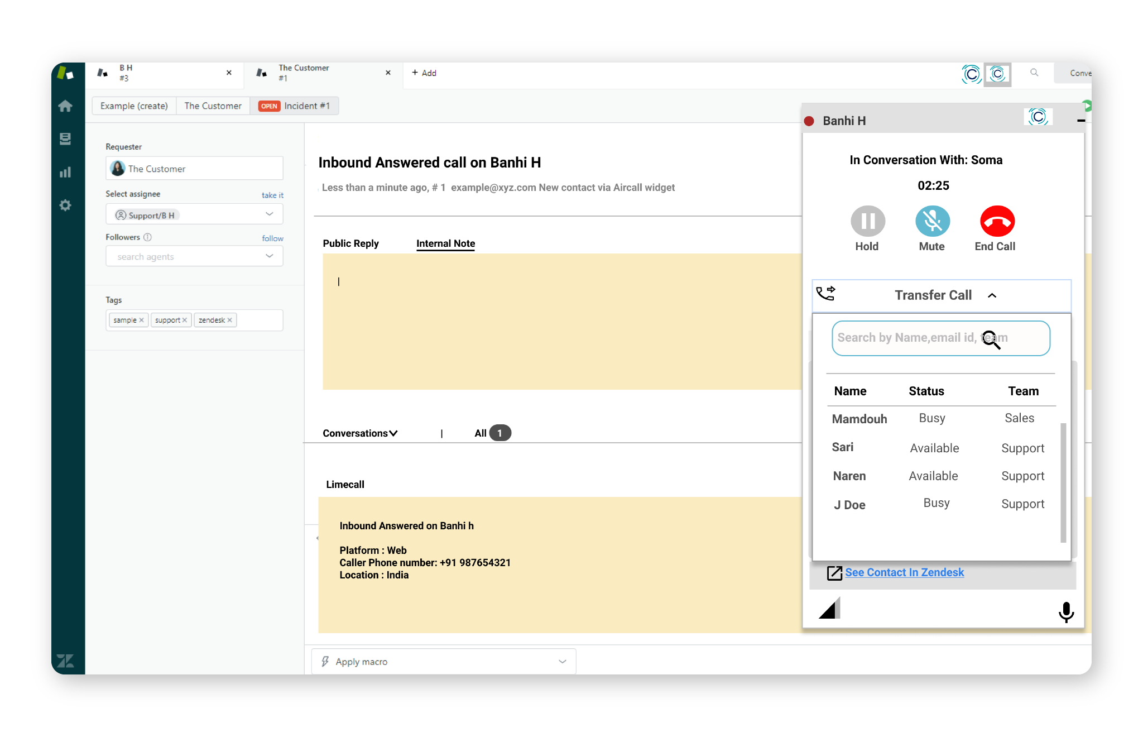Click the take it link
The width and height of the screenshot is (1143, 737).
(272, 195)
